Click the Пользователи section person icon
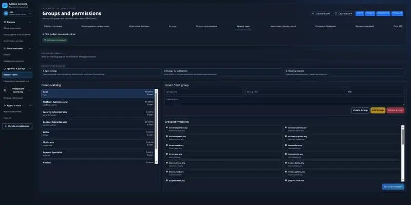 coord(5,48)
